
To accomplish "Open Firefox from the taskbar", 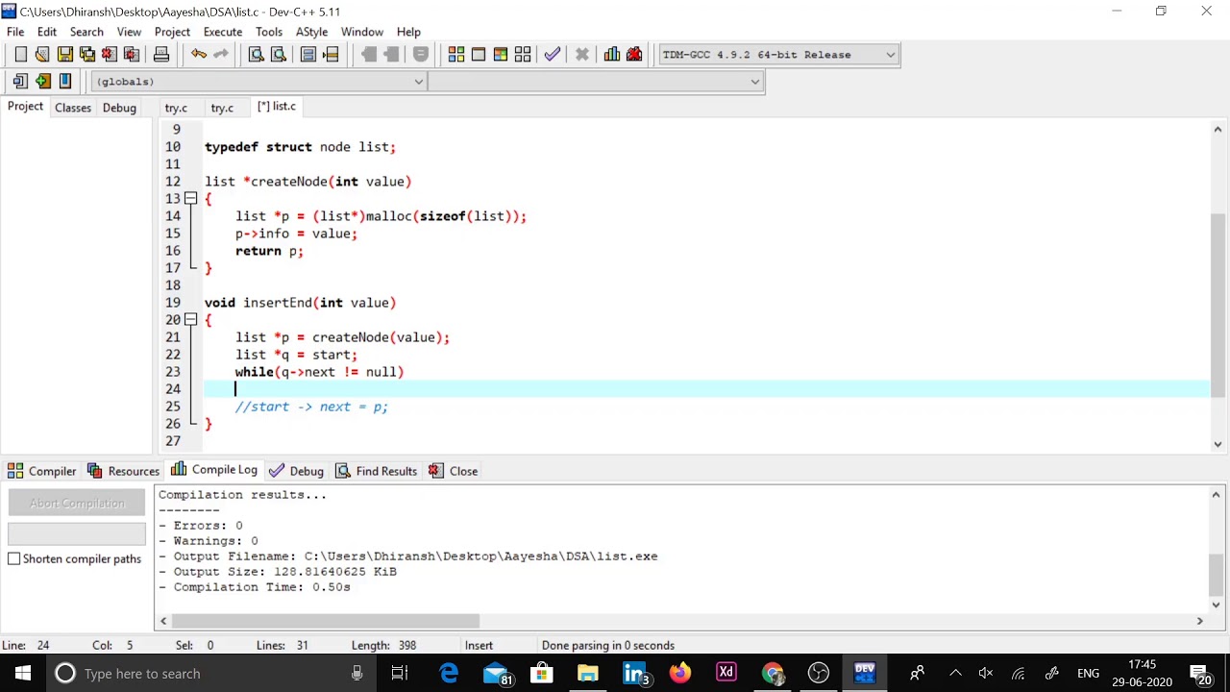I will click(x=679, y=674).
